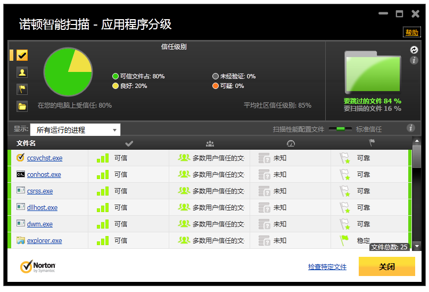Click the Norton by Symantec logo
429x292 pixels.
point(38,266)
